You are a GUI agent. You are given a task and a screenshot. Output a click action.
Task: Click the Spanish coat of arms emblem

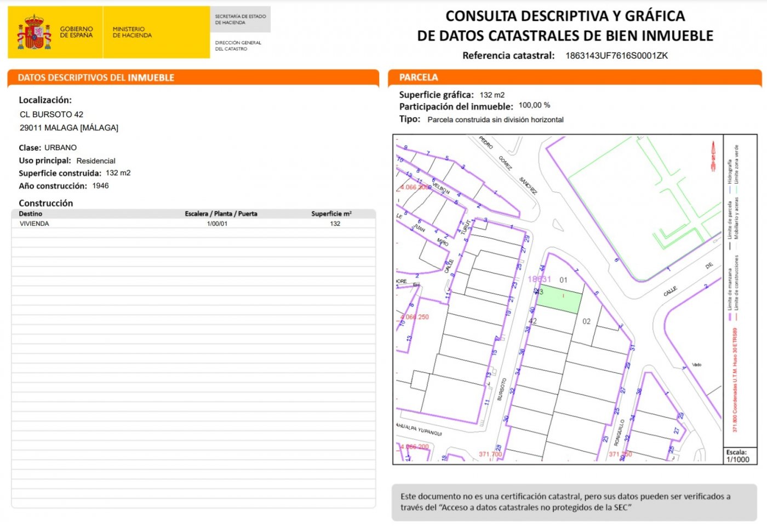coord(35,31)
